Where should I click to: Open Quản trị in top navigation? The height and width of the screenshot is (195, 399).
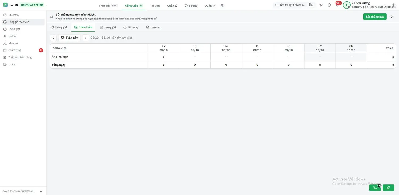210,6
